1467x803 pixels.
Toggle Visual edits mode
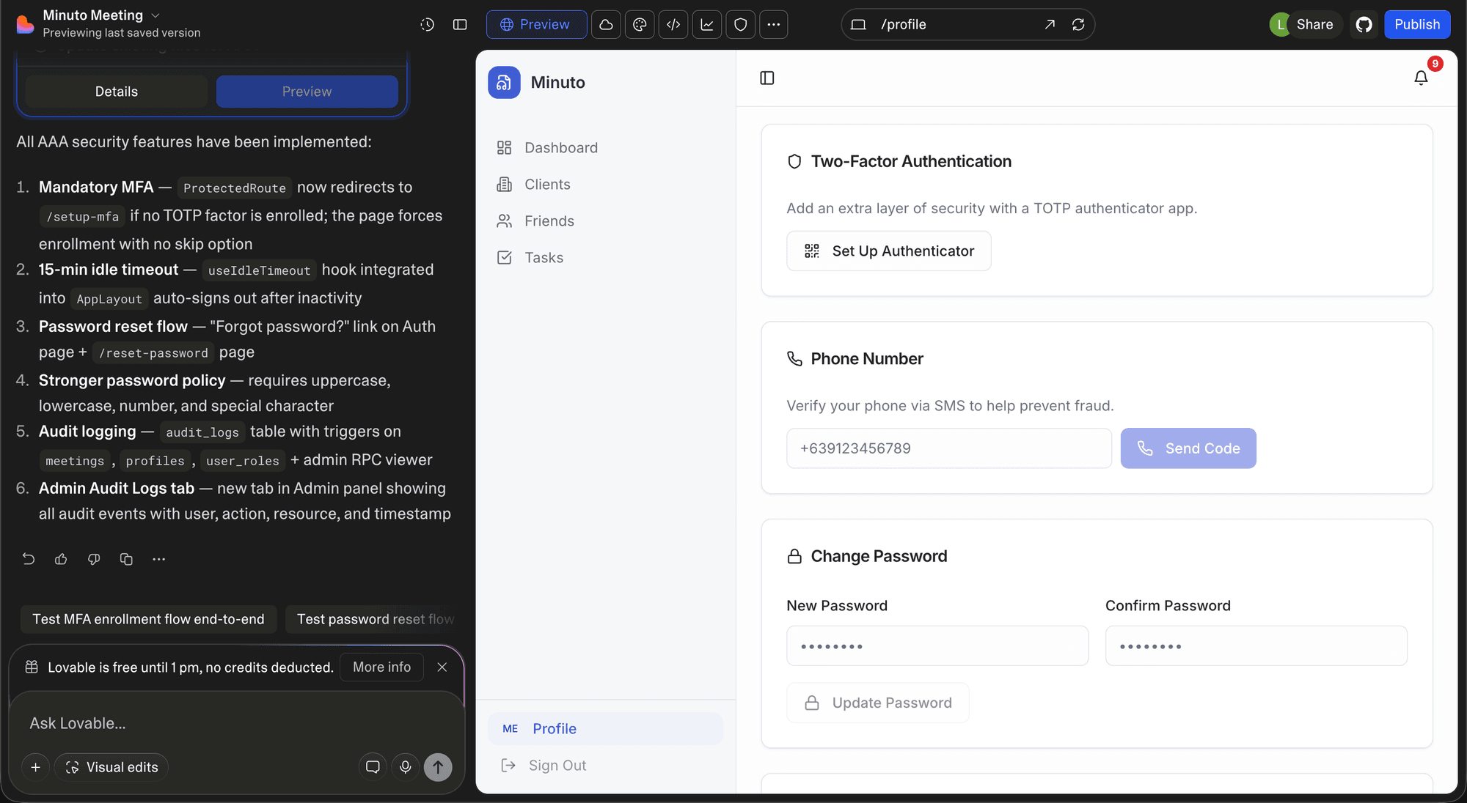pyautogui.click(x=111, y=767)
